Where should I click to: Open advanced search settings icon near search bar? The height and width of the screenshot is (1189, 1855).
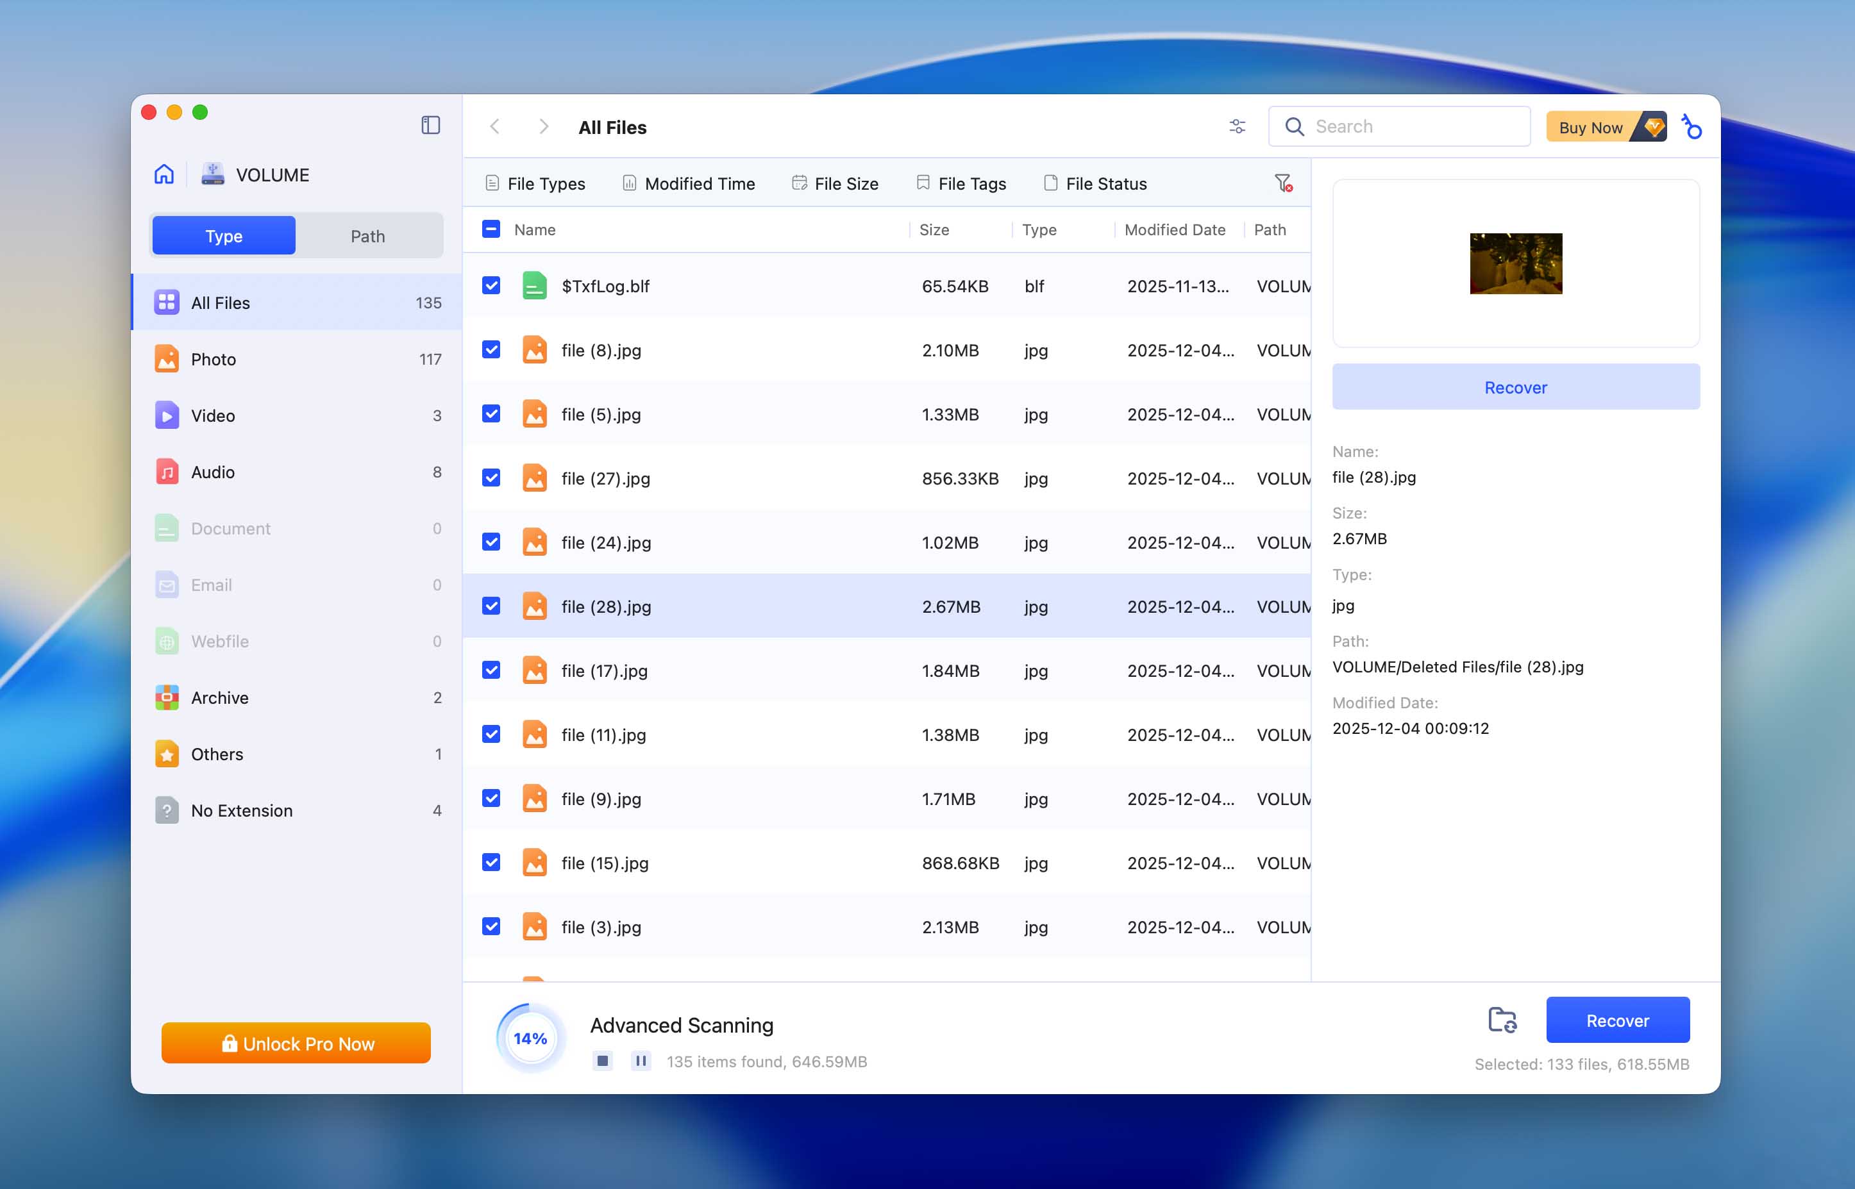click(x=1236, y=126)
